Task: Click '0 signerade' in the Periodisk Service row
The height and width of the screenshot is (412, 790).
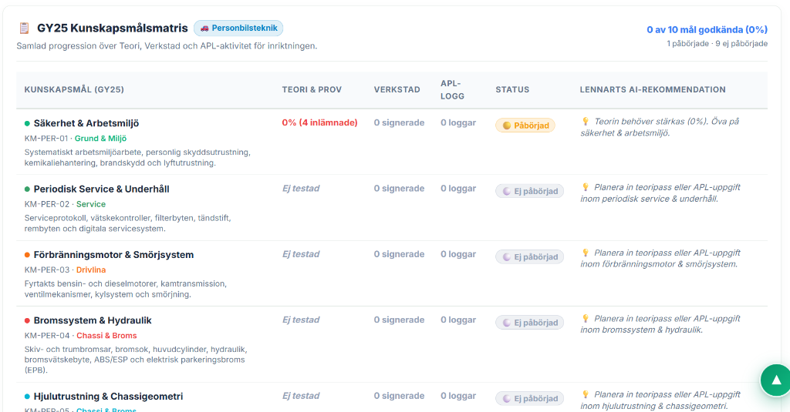Action: tap(399, 189)
